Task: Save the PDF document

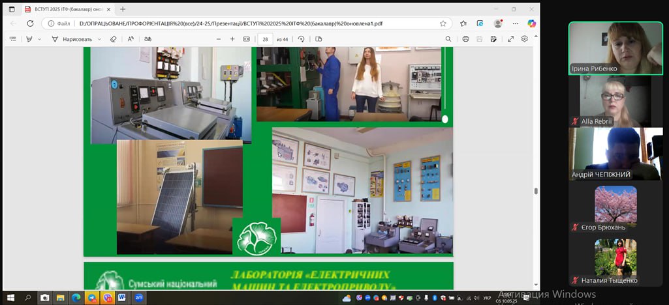Action: (x=480, y=38)
